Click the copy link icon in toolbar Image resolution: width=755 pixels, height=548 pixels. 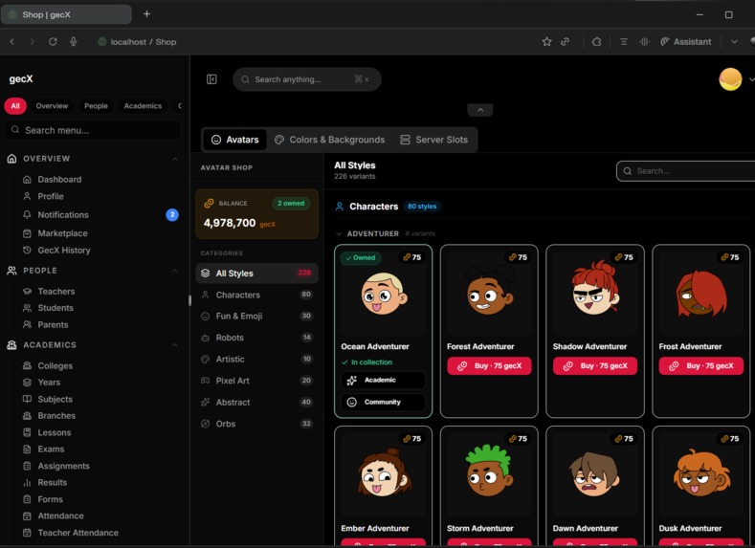click(565, 42)
